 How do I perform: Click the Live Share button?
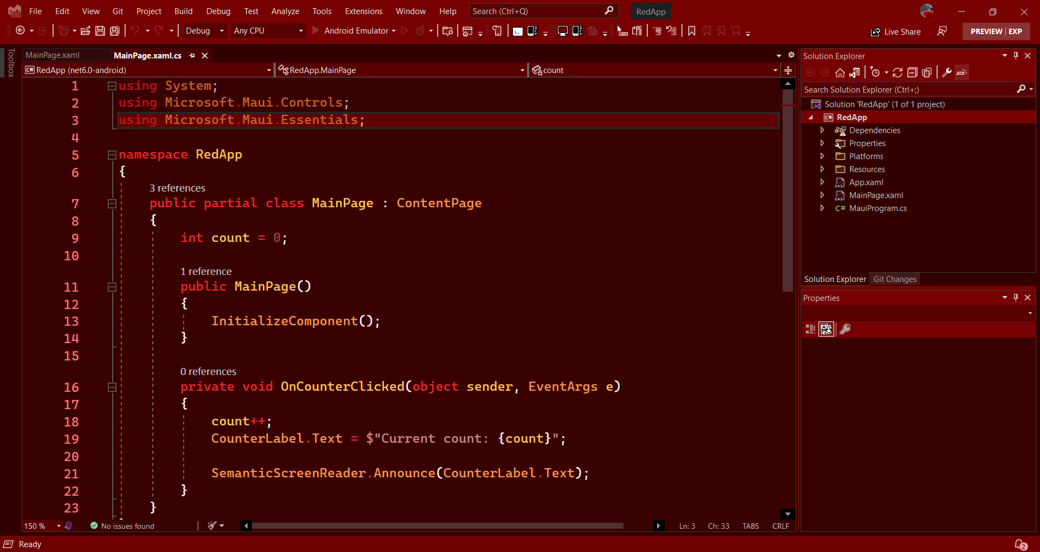[896, 32]
